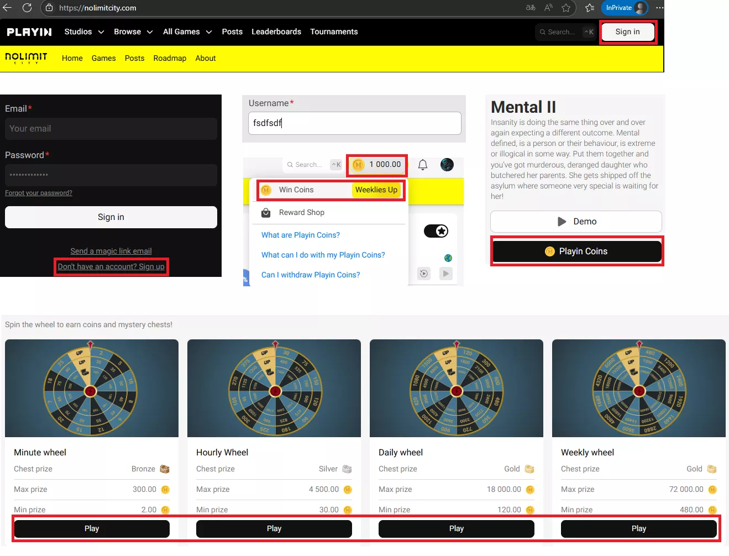The width and height of the screenshot is (729, 556).
Task: Click the circular icon left of the grey play arrow
Action: [x=424, y=274]
